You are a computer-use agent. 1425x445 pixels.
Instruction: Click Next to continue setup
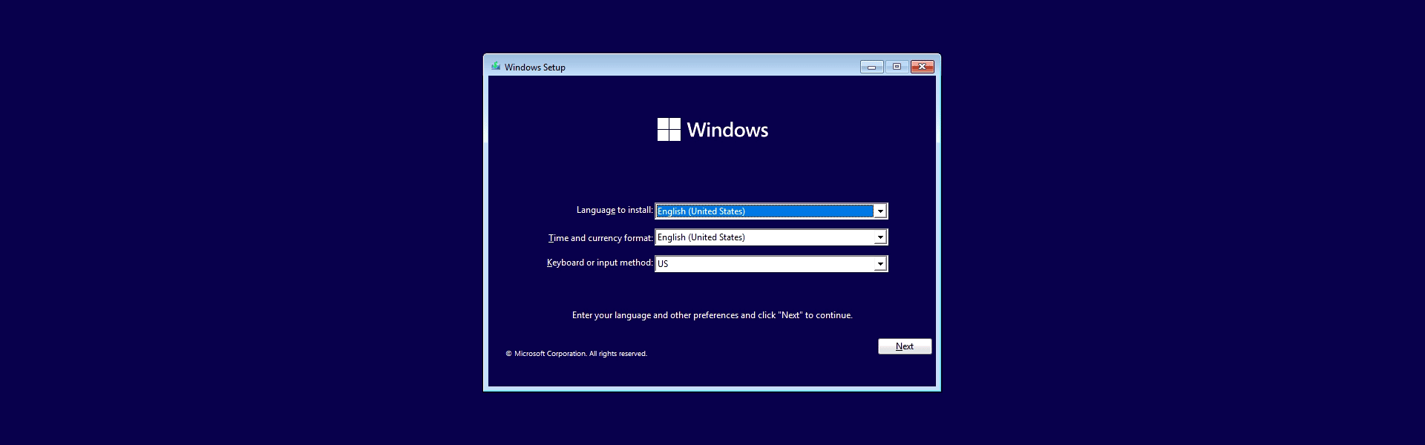pyautogui.click(x=905, y=346)
